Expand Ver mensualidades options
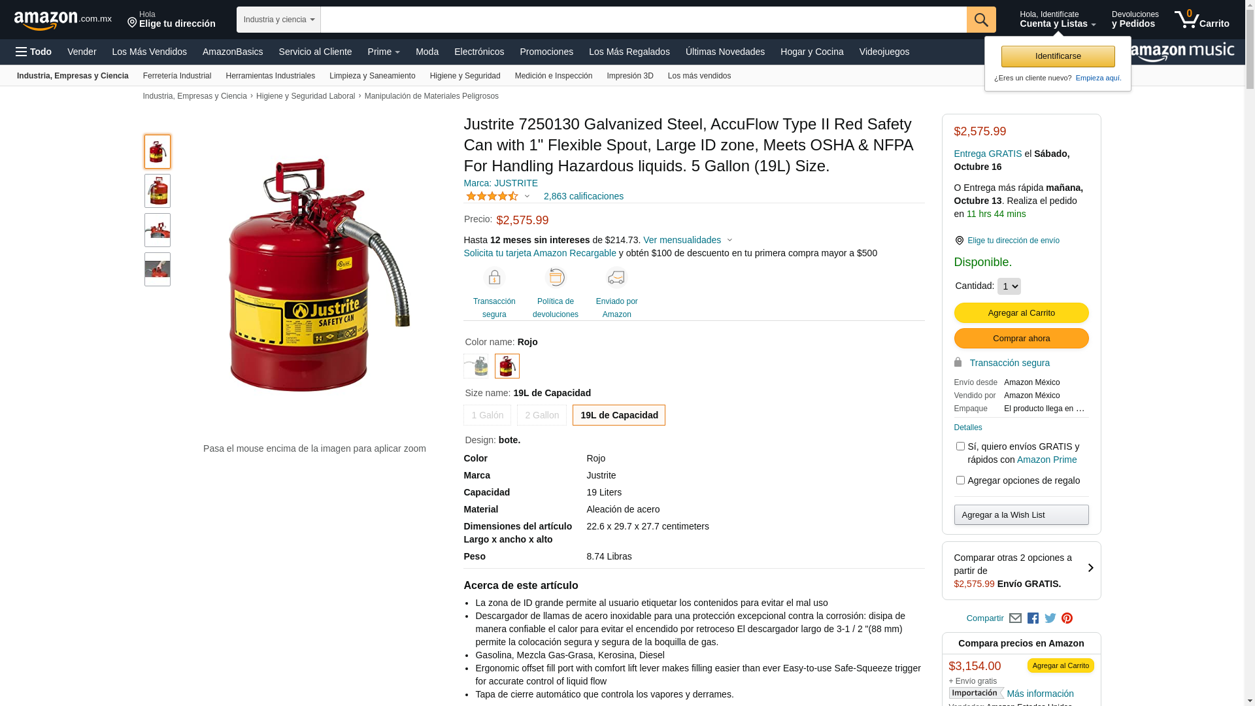The width and height of the screenshot is (1255, 706). (x=688, y=240)
